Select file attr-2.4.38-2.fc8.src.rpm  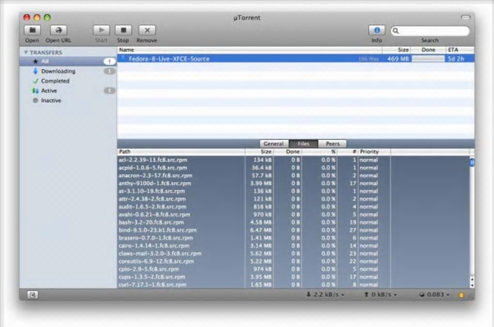point(152,199)
